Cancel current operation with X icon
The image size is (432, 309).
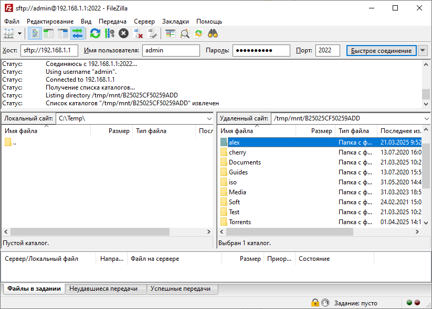(123, 34)
